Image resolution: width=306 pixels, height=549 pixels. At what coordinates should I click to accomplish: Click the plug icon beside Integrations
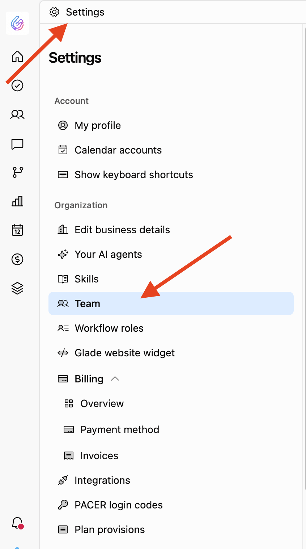63,480
